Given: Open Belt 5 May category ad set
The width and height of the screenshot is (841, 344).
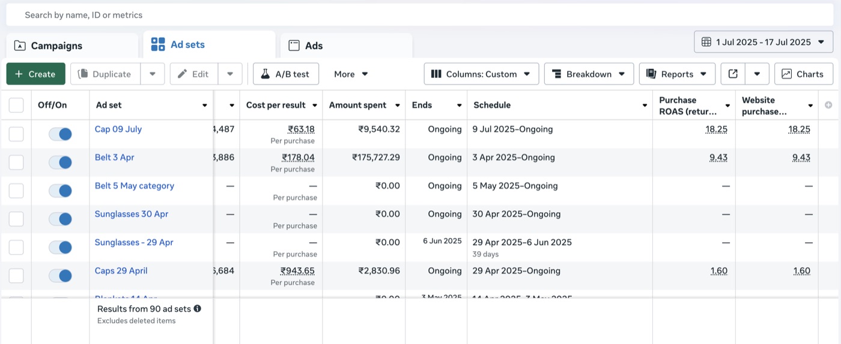Looking at the screenshot, I should pyautogui.click(x=135, y=186).
